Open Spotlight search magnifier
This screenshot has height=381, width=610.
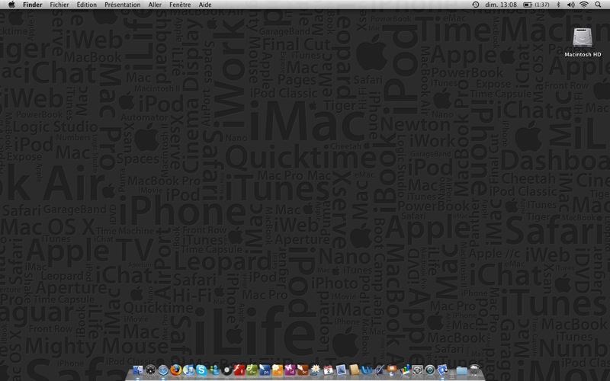pos(598,5)
